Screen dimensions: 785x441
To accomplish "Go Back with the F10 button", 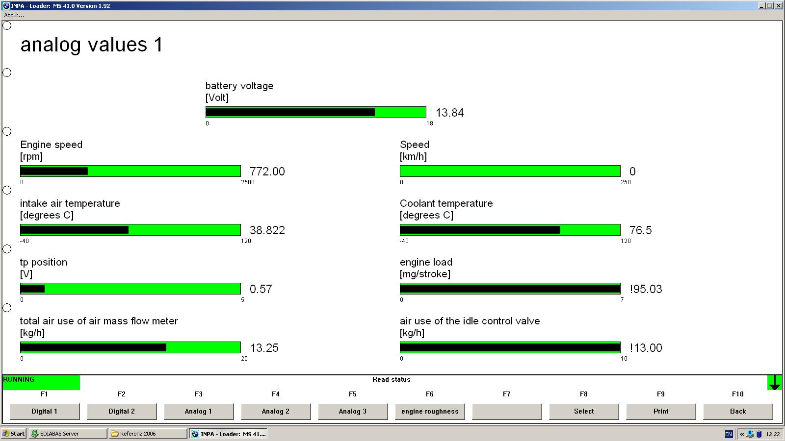I will click(x=738, y=412).
